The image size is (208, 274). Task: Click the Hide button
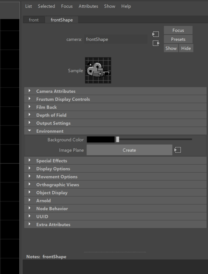pos(186,48)
